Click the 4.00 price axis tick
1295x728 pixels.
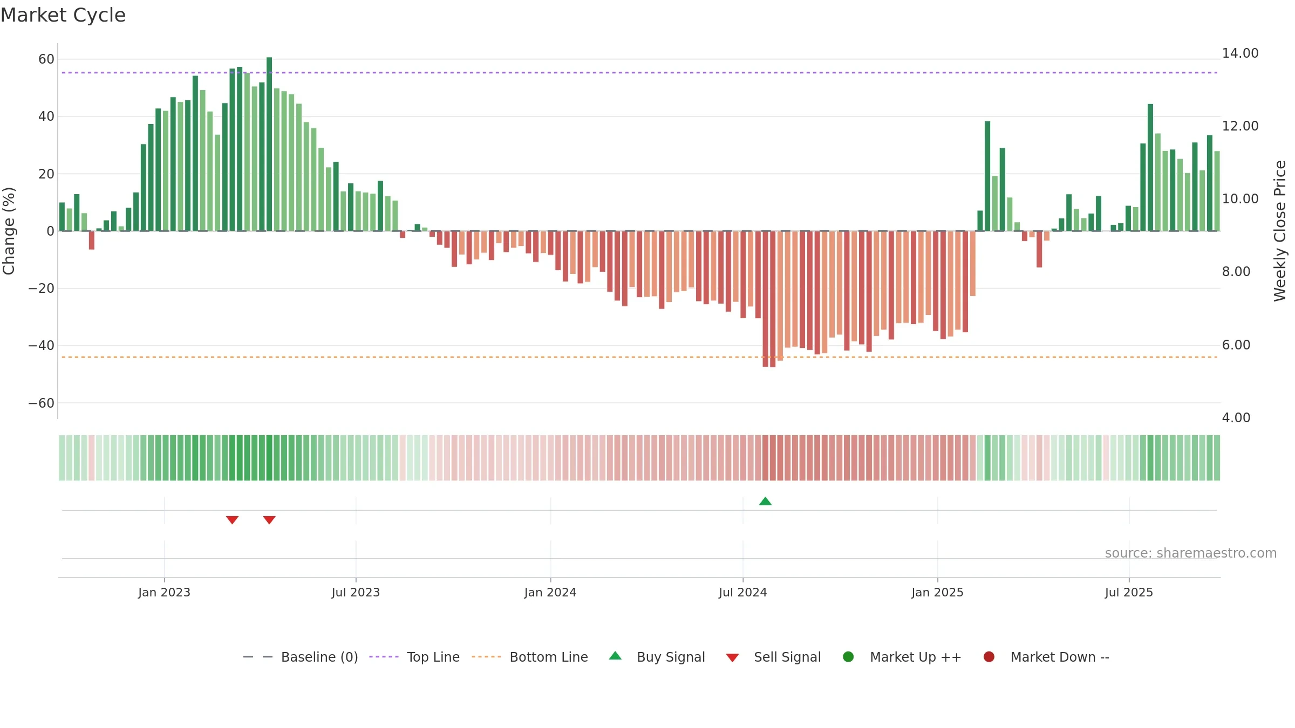coord(1236,417)
